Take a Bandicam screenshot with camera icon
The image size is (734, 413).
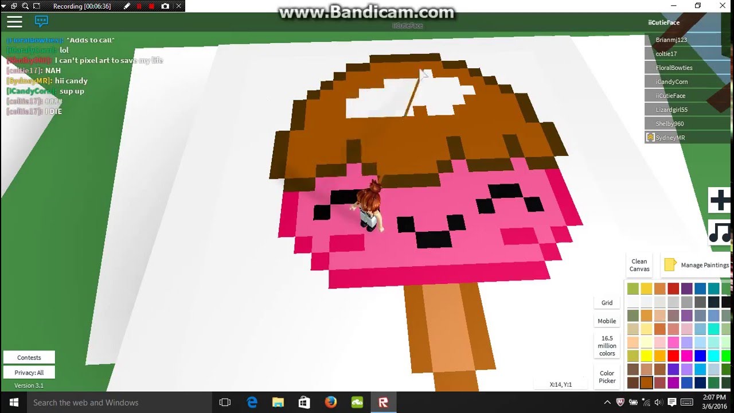coord(165,6)
